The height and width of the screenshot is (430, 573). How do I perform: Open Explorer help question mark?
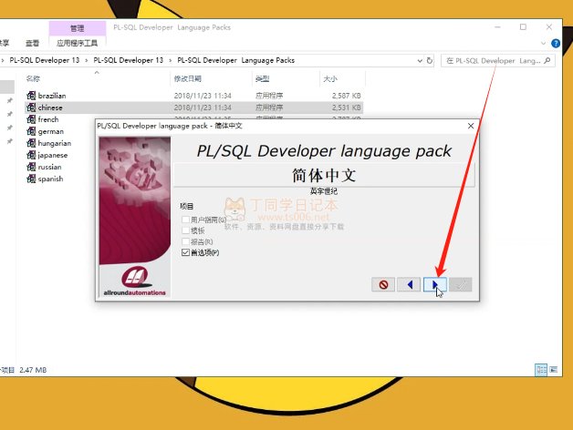coord(556,44)
